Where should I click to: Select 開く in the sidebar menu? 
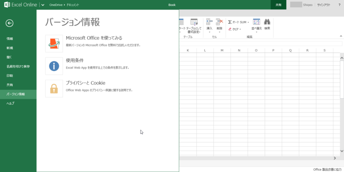click(18, 57)
